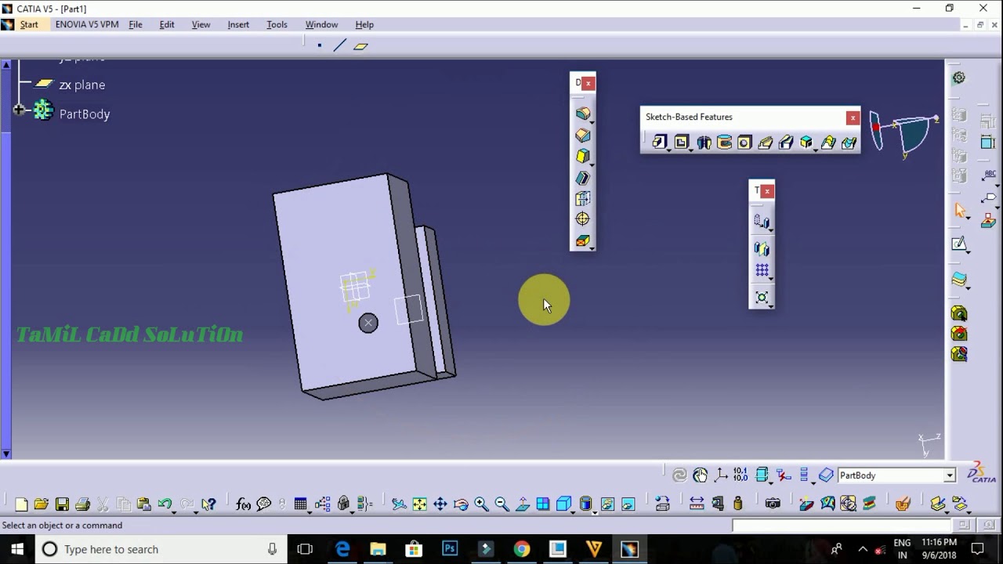Select the Rectangular Pattern tool
The height and width of the screenshot is (564, 1003).
pyautogui.click(x=762, y=271)
